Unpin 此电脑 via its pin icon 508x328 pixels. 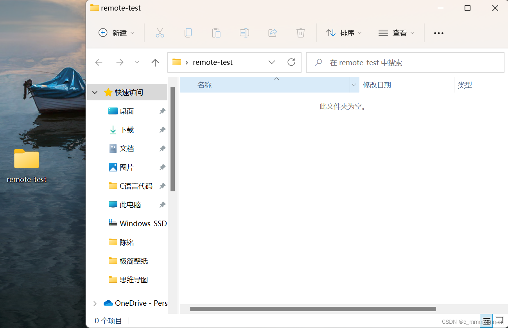162,205
